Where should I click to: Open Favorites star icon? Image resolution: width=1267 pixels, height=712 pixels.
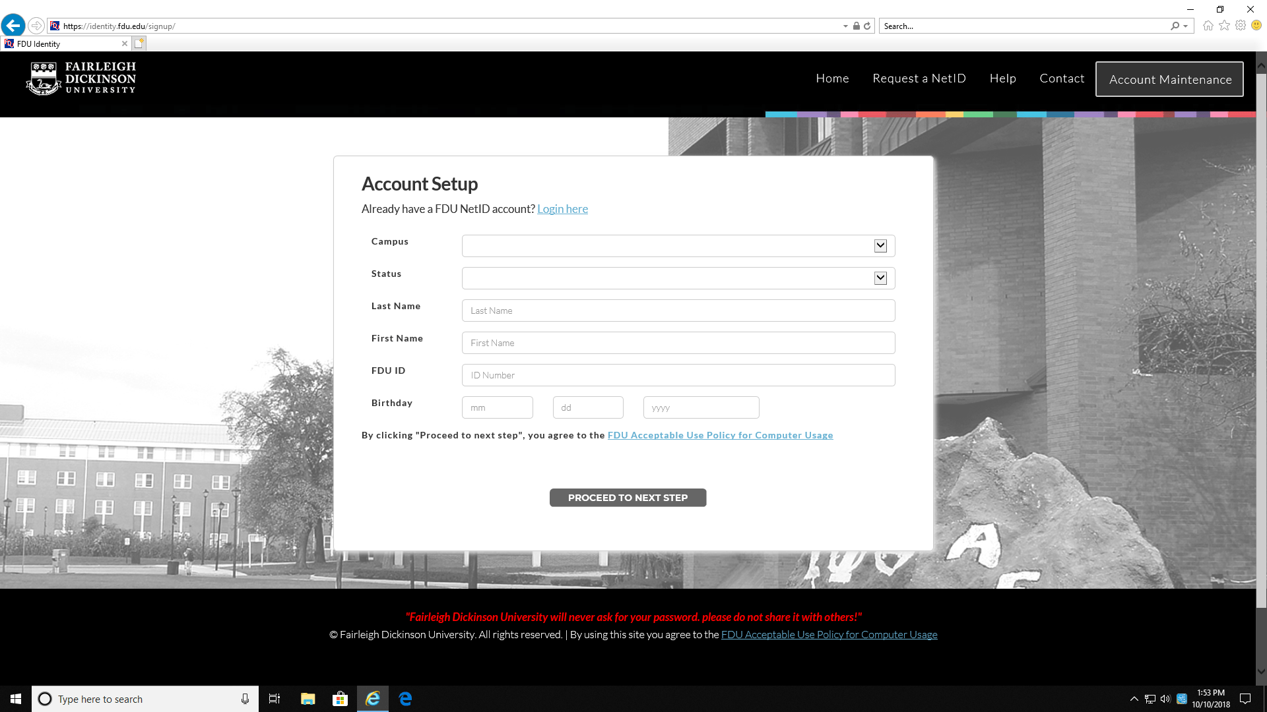tap(1224, 26)
